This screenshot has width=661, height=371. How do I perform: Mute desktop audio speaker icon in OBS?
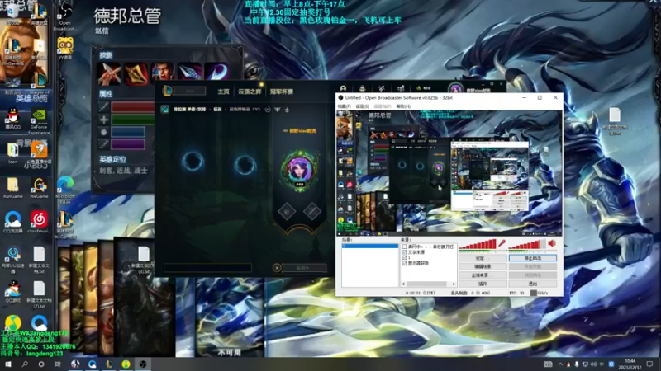(x=552, y=243)
